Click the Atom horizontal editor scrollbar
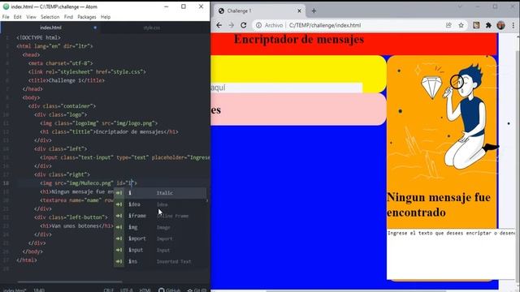 point(70,282)
